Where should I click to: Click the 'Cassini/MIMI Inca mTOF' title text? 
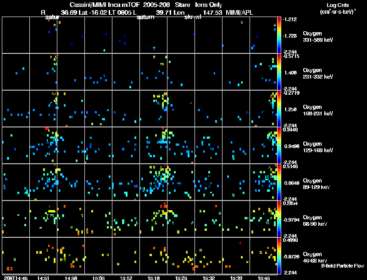105,5
